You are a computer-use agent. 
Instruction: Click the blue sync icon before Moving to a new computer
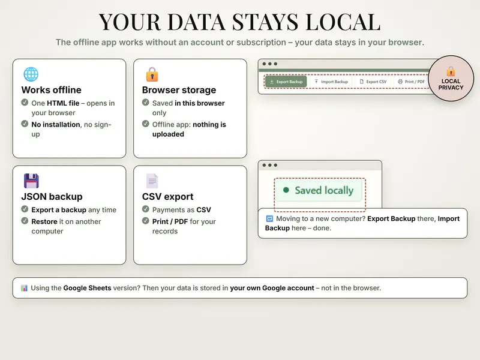pyautogui.click(x=269, y=218)
